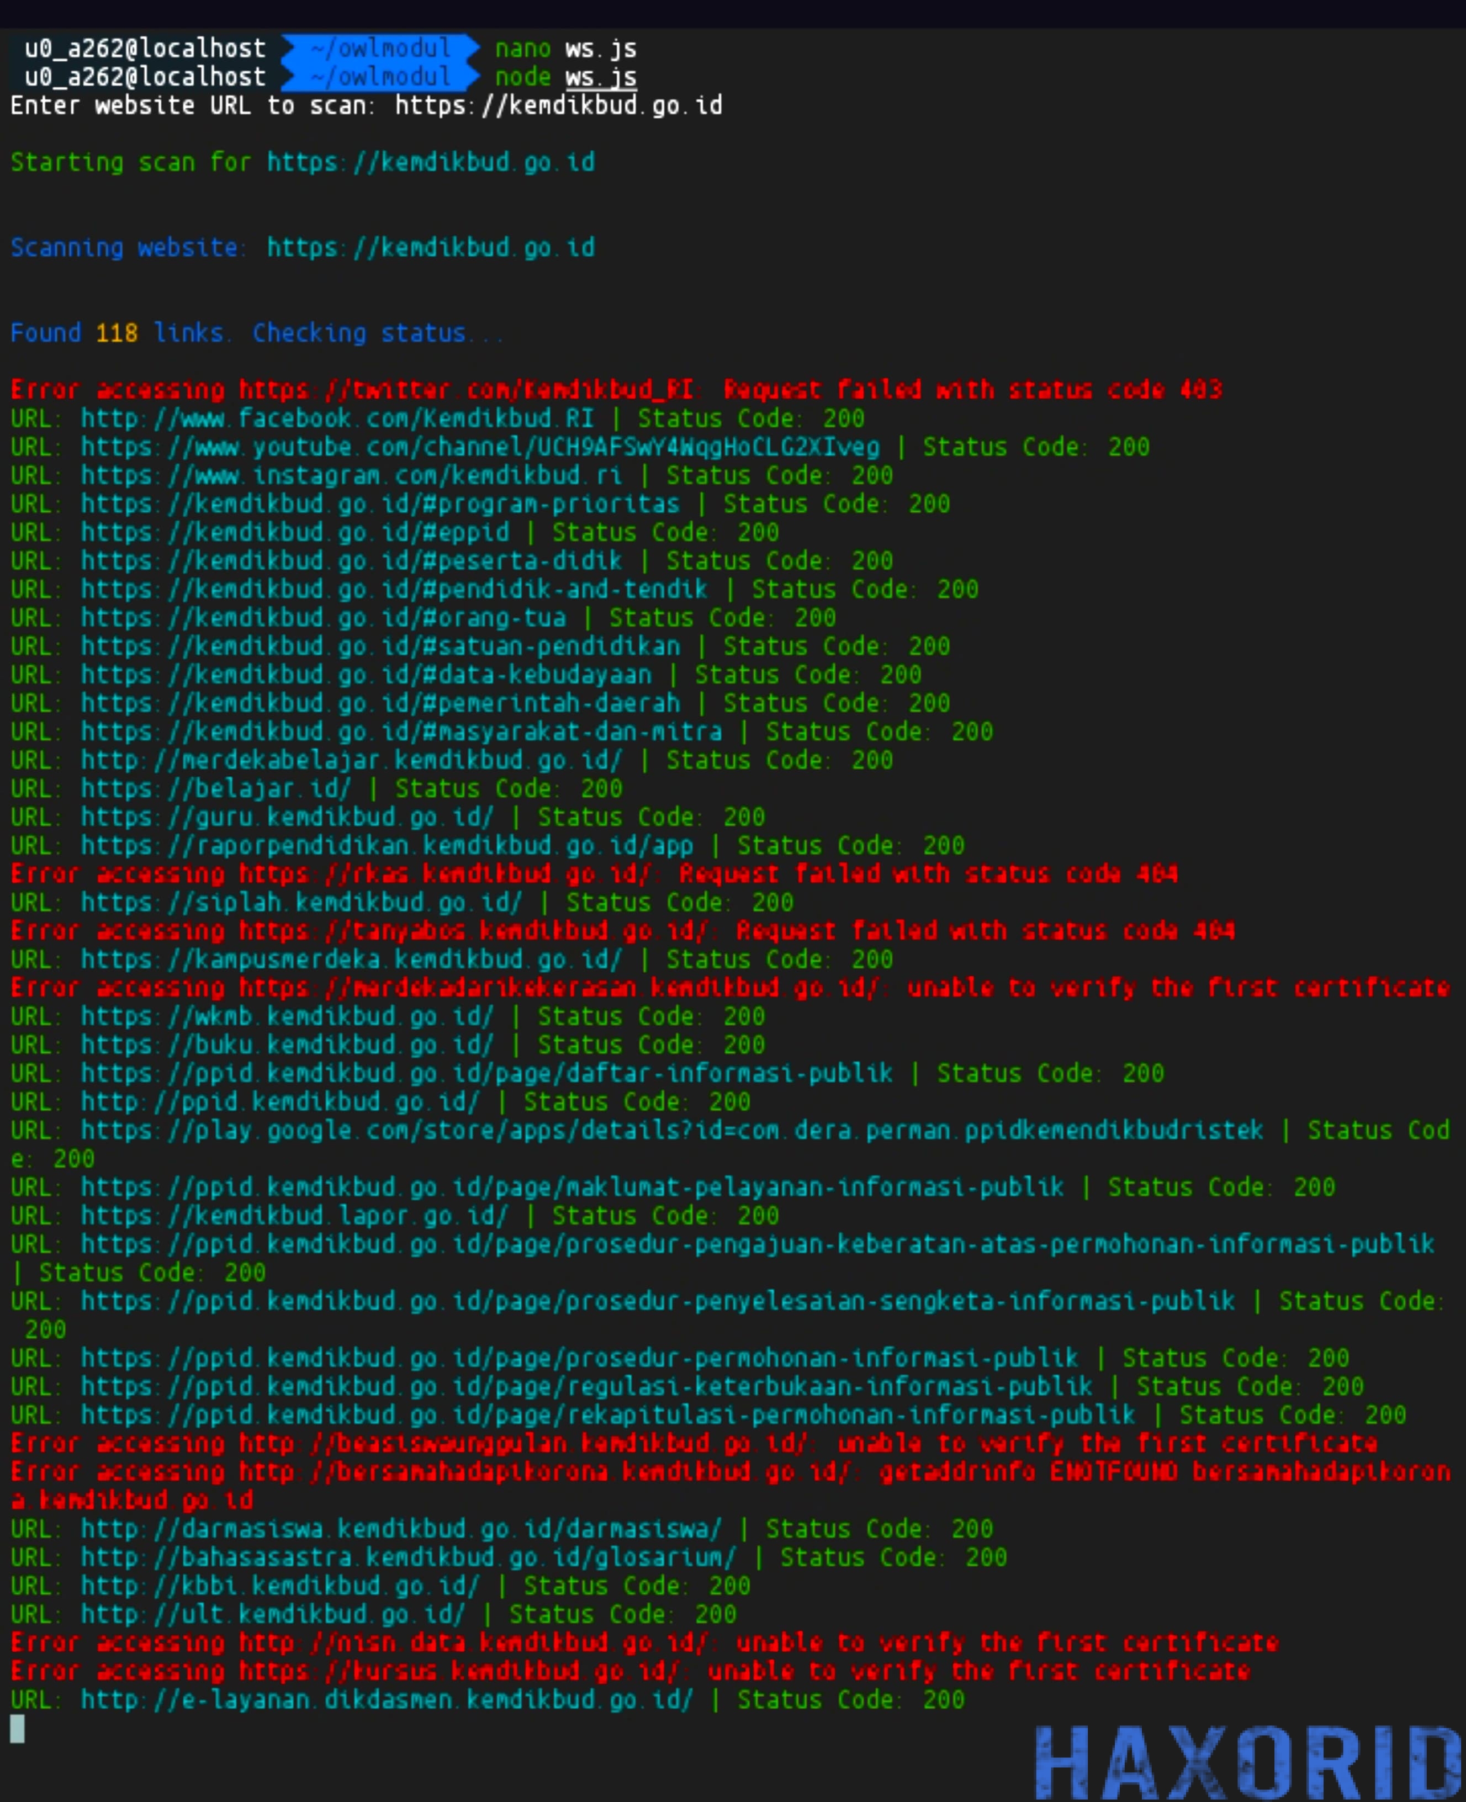Open the e-layanan.dikdasmen.kemdikbud.go.id URL
Image resolution: width=1466 pixels, height=1802 pixels.
pos(387,1700)
